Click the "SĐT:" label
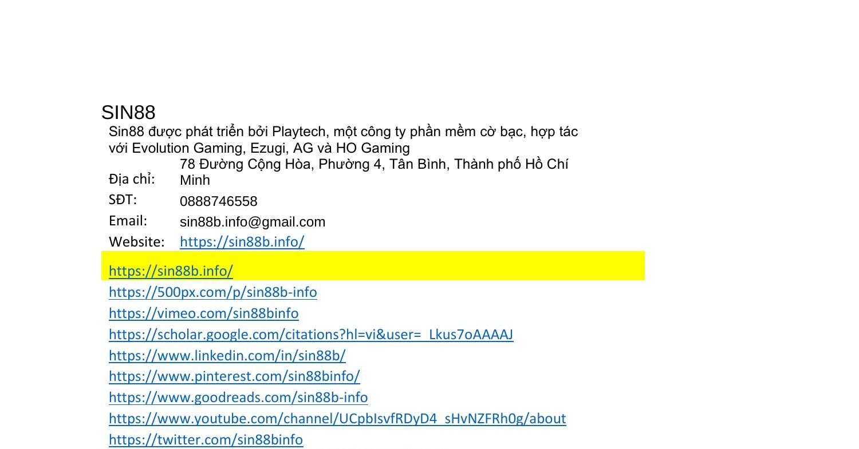This screenshot has width=859, height=449. 123,200
